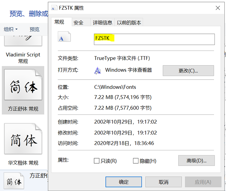
Task: Click the 2020年2月18日 access time value
Action: pyautogui.click(x=124, y=143)
